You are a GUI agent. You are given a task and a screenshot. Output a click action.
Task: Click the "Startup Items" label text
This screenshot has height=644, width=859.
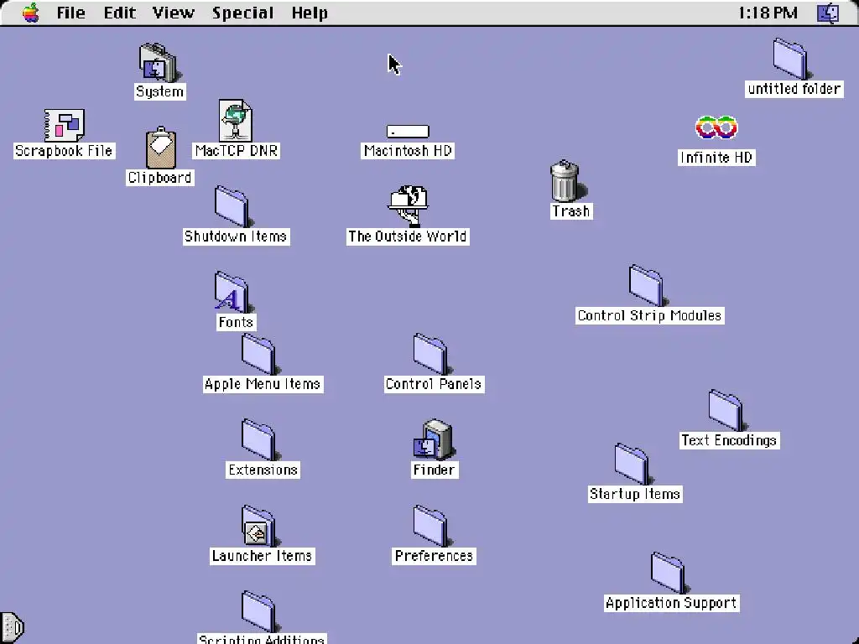pyautogui.click(x=635, y=494)
